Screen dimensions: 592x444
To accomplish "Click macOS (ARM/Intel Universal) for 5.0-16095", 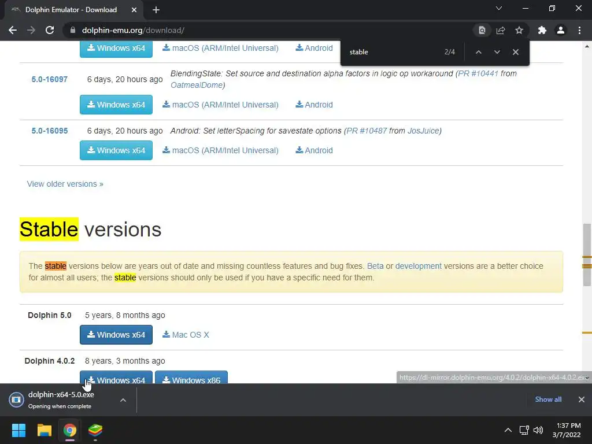I will (x=220, y=150).
